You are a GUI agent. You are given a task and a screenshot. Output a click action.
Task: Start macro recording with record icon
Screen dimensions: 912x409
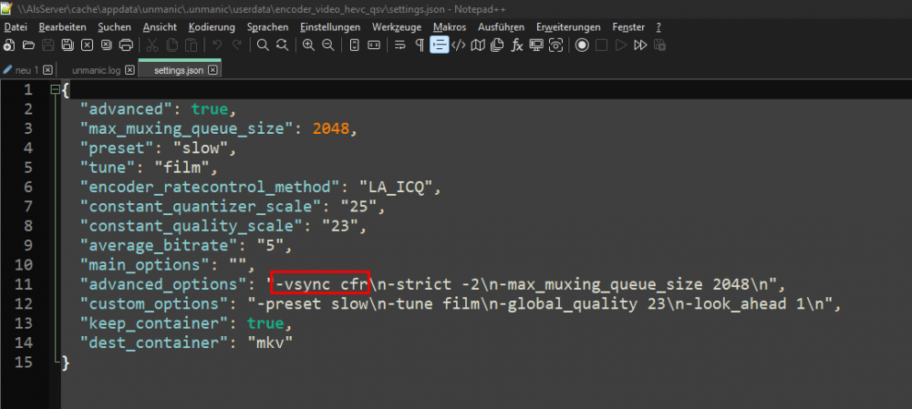pos(582,45)
